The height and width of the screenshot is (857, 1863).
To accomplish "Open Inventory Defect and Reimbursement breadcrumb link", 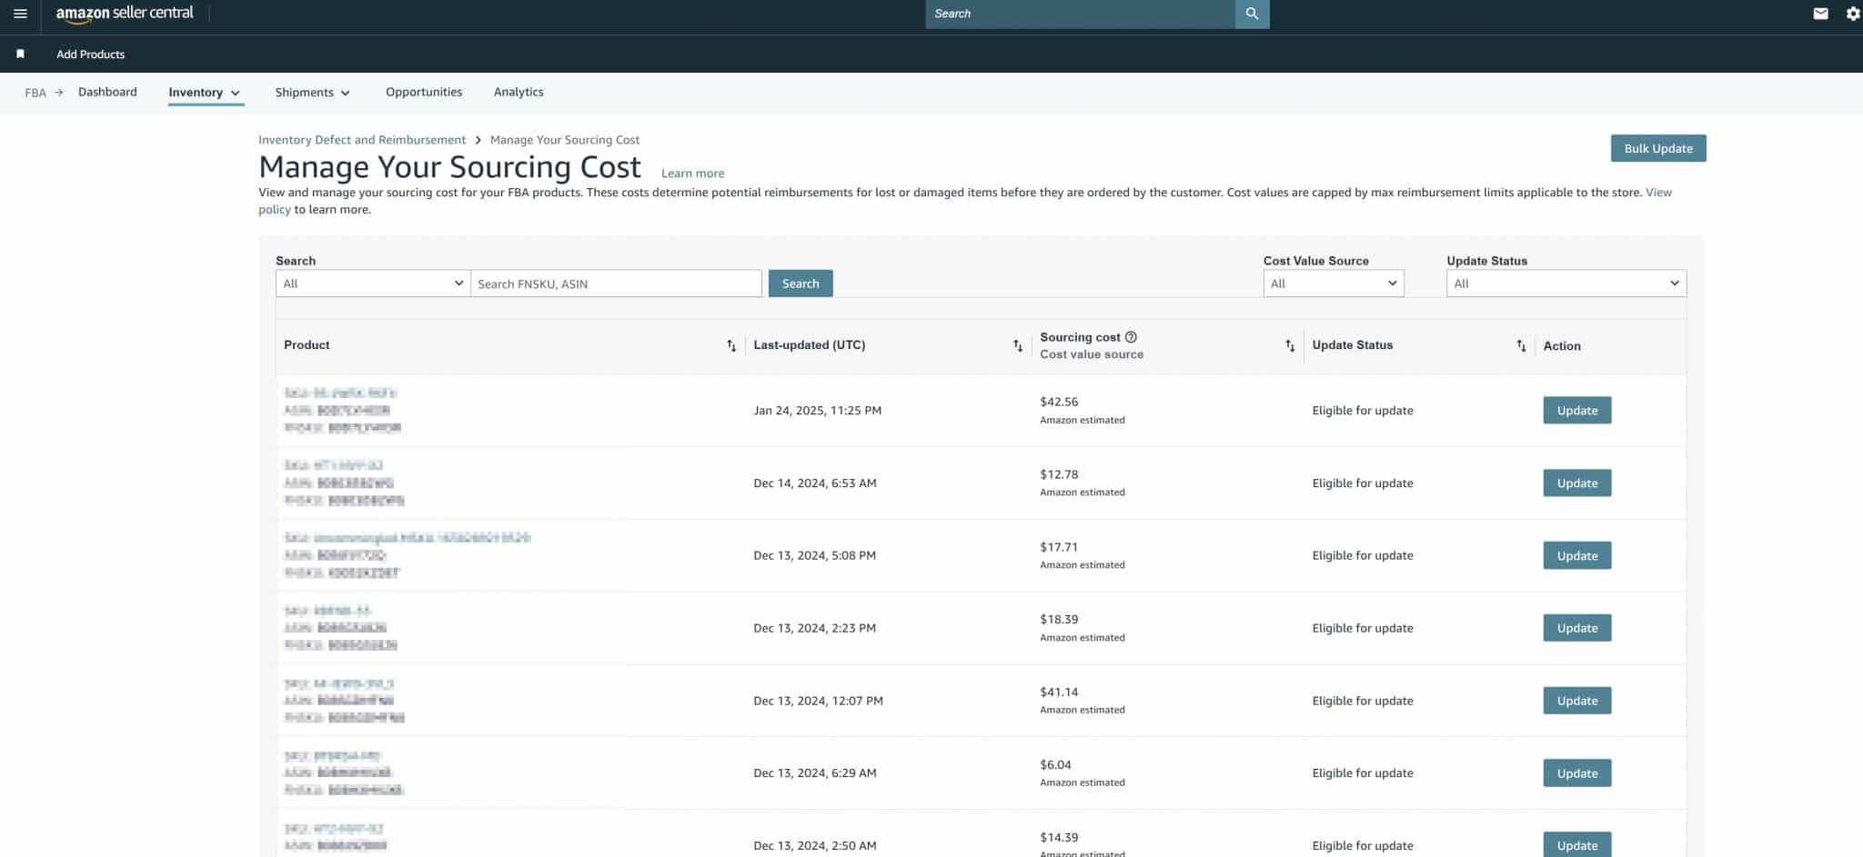I will [362, 140].
